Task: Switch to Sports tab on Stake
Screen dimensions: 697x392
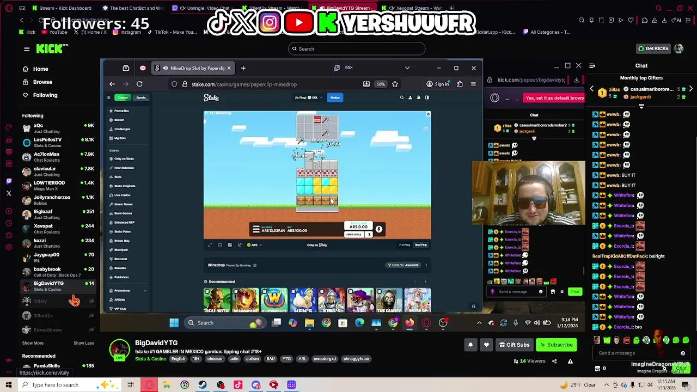Action: (x=141, y=98)
